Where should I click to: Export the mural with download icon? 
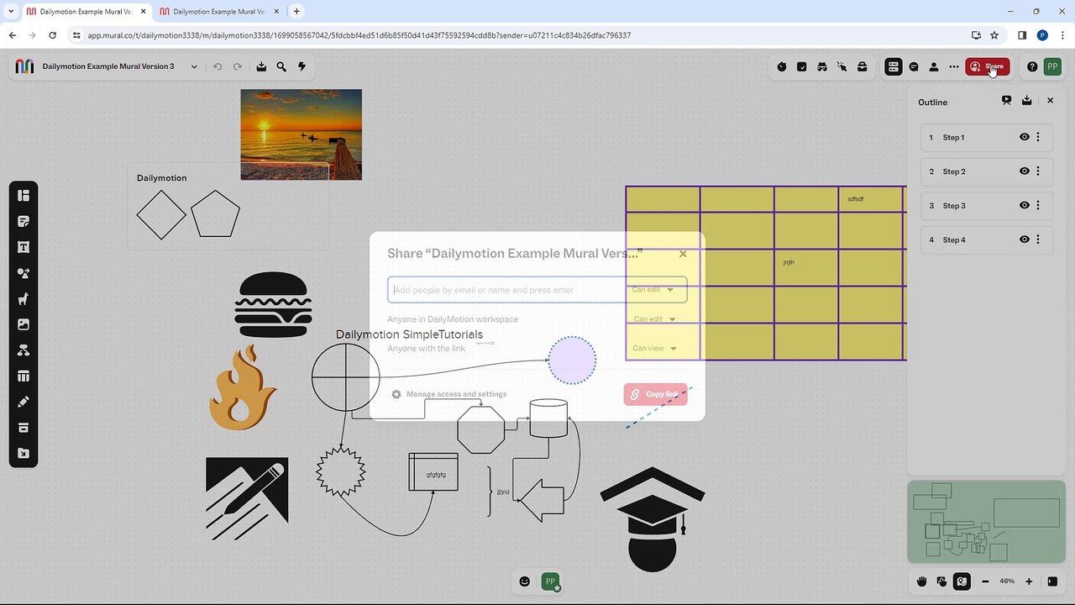point(261,66)
